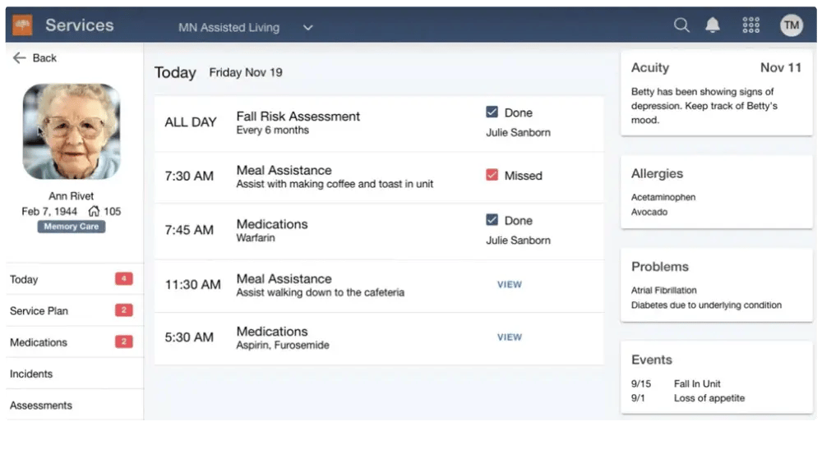The height and width of the screenshot is (472, 822).
Task: View the 11:30 AM Meal Assistance task
Action: click(509, 285)
